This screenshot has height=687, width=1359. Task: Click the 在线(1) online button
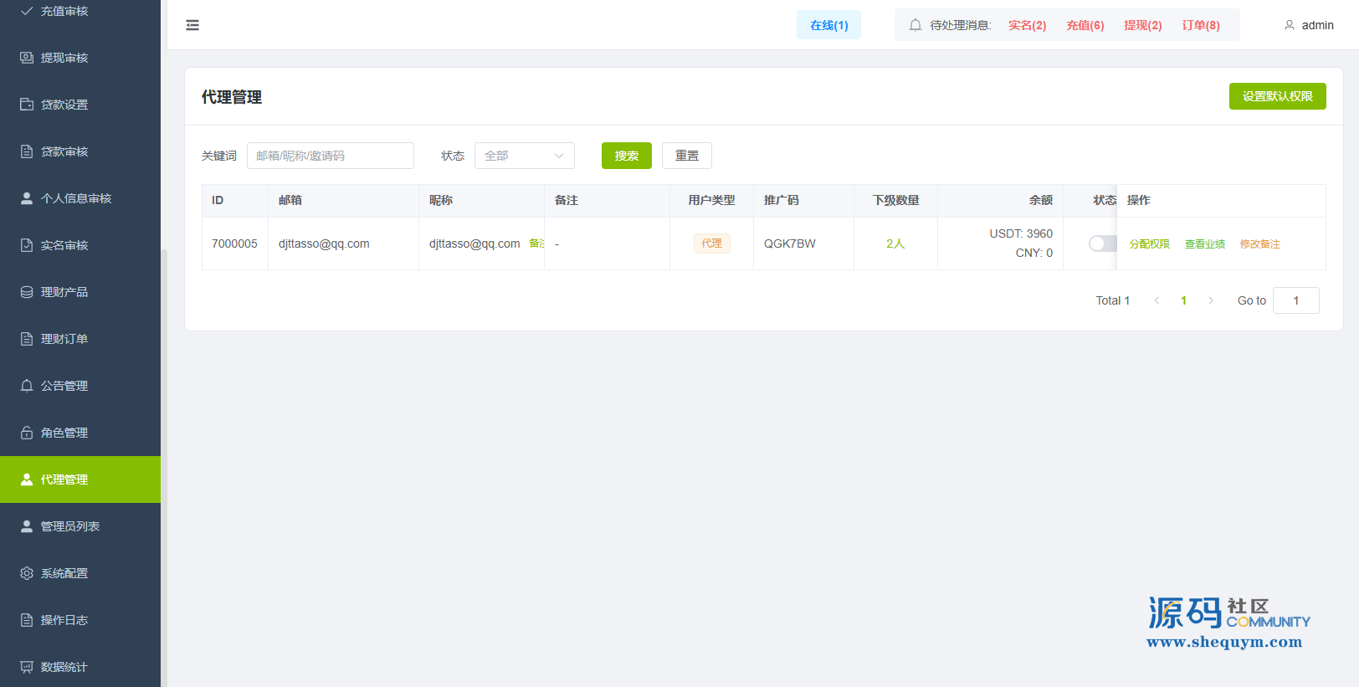pyautogui.click(x=828, y=25)
